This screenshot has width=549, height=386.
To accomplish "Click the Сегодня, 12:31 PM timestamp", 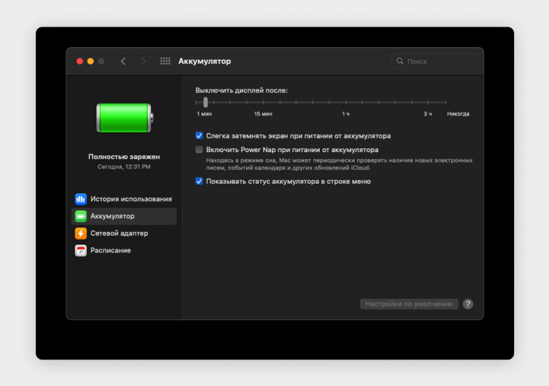I will (x=124, y=166).
